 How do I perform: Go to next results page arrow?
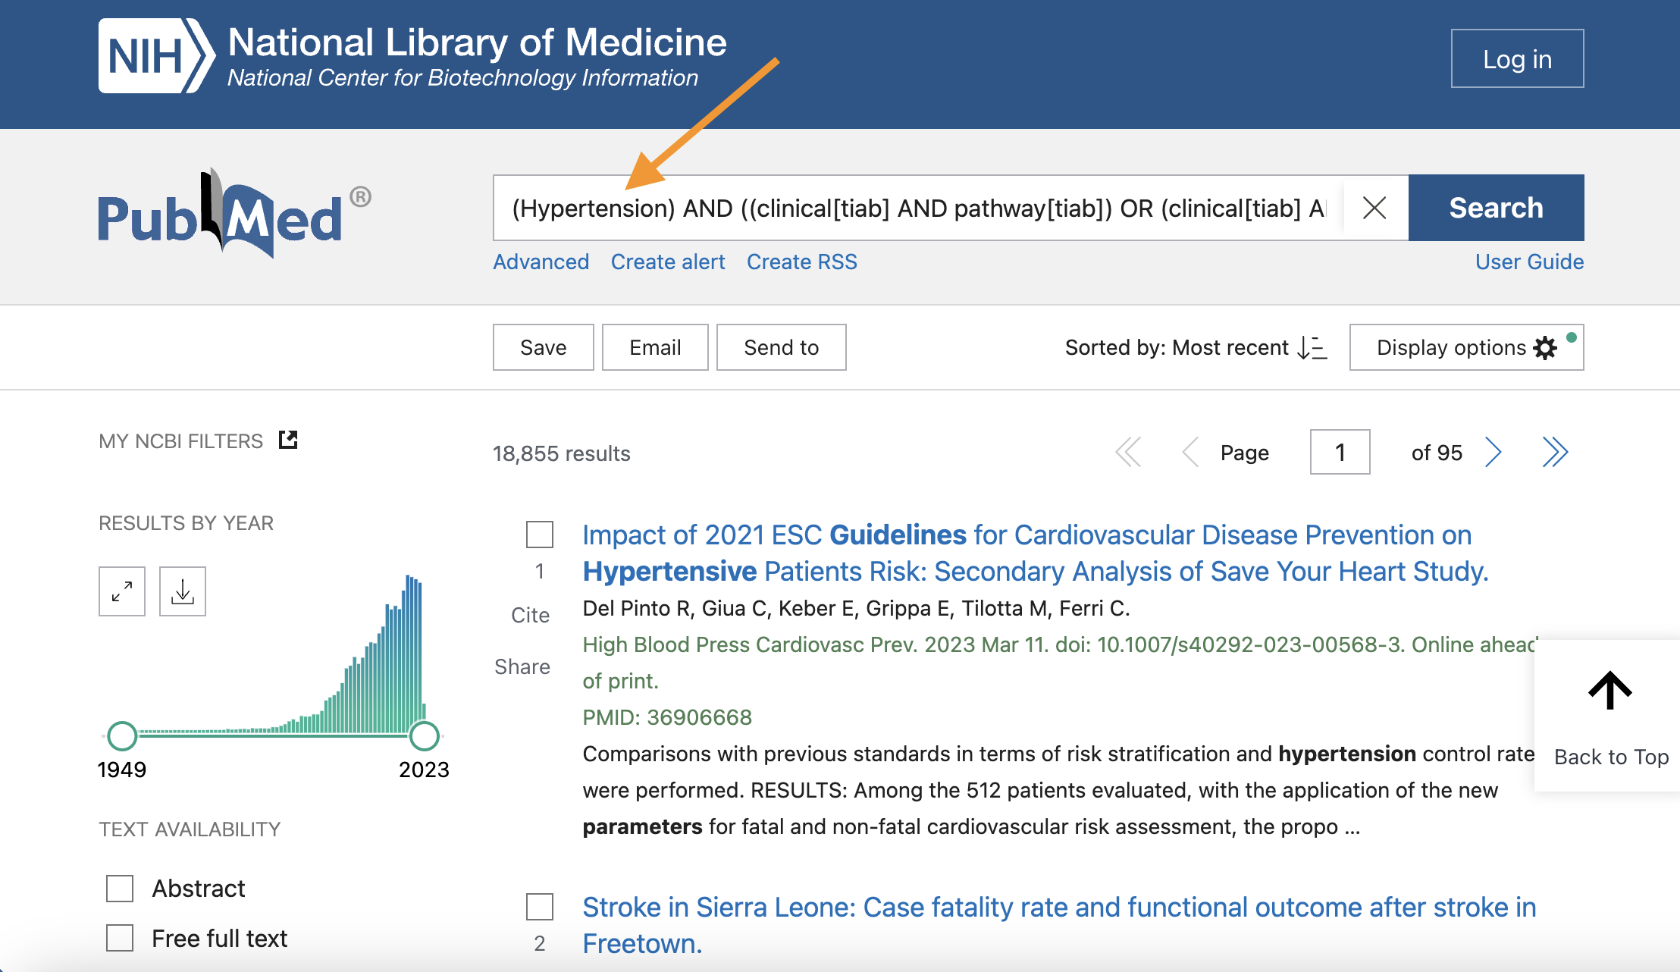coord(1493,453)
